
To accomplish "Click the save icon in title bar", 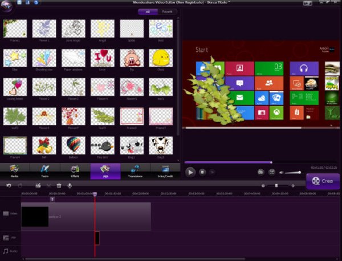I will coord(19,2).
